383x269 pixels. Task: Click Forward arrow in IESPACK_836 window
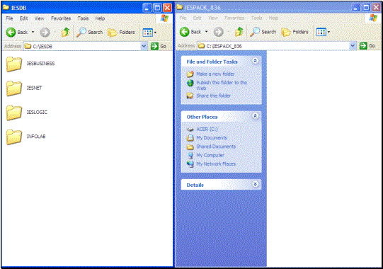point(218,32)
